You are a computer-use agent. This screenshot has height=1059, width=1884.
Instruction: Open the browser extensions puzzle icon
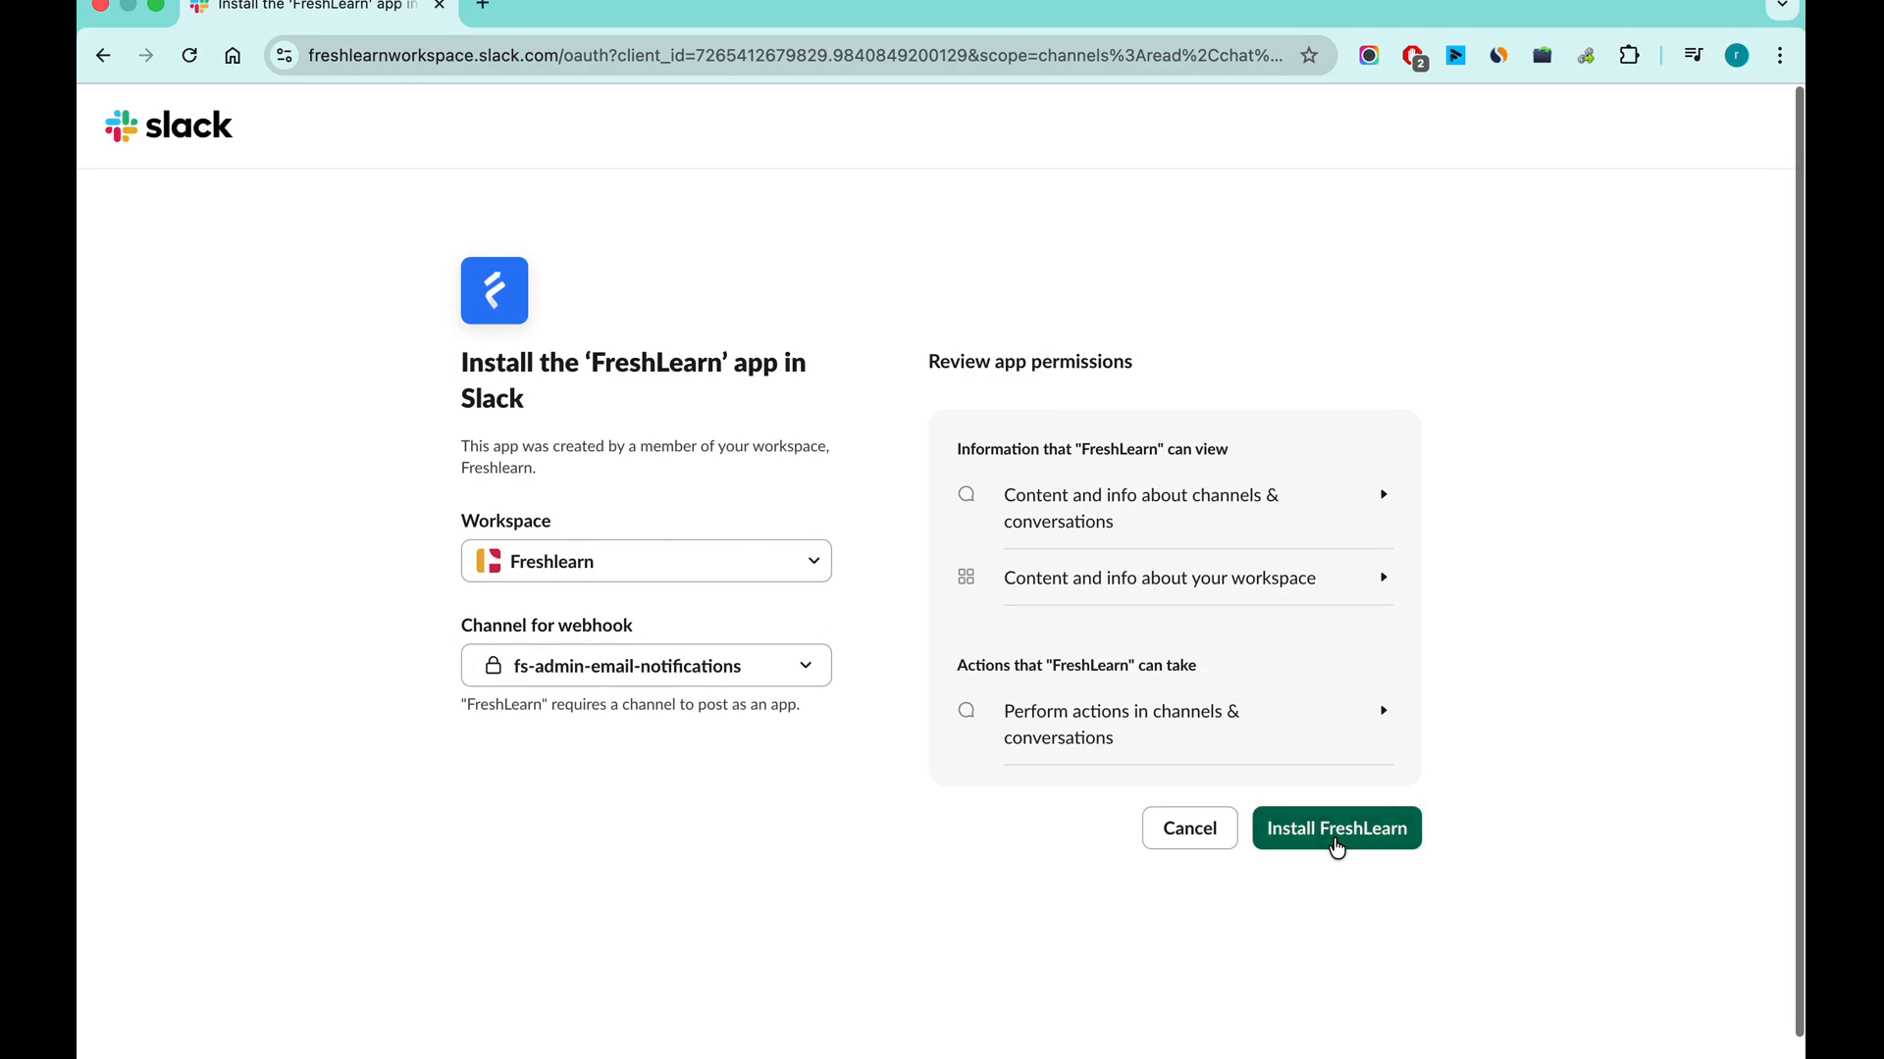point(1629,56)
